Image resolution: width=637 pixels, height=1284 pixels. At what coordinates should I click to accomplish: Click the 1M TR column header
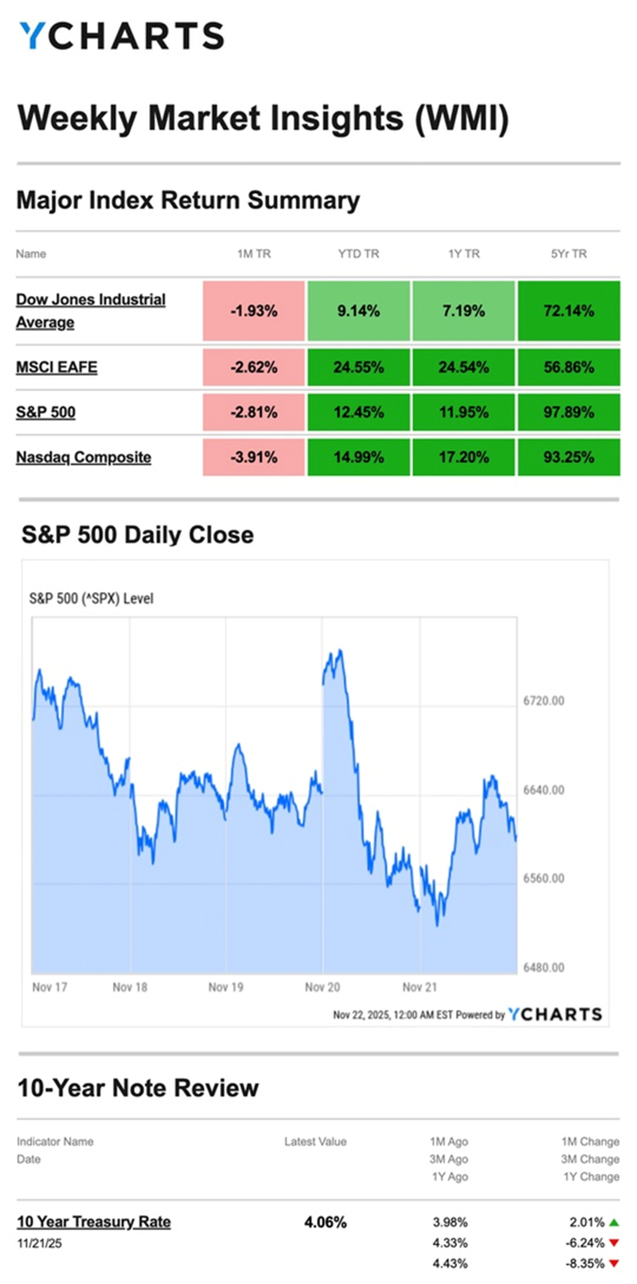254,254
